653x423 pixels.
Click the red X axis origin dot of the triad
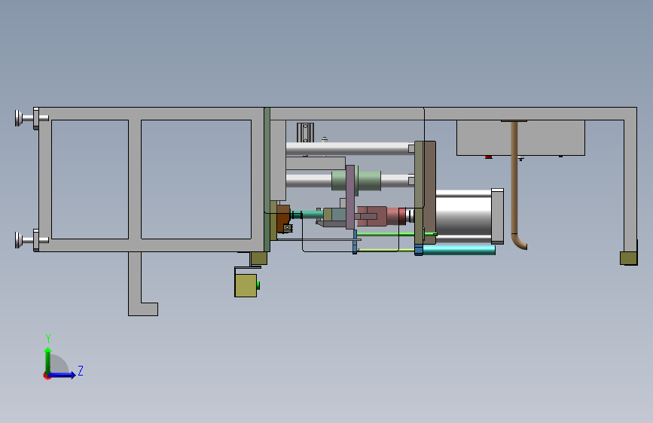[x=47, y=376]
